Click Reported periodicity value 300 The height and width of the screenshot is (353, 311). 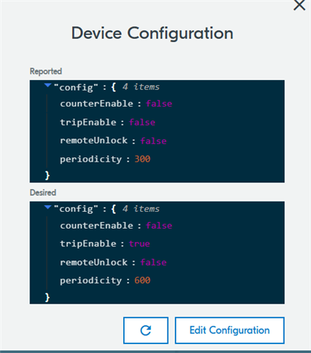tap(142, 159)
